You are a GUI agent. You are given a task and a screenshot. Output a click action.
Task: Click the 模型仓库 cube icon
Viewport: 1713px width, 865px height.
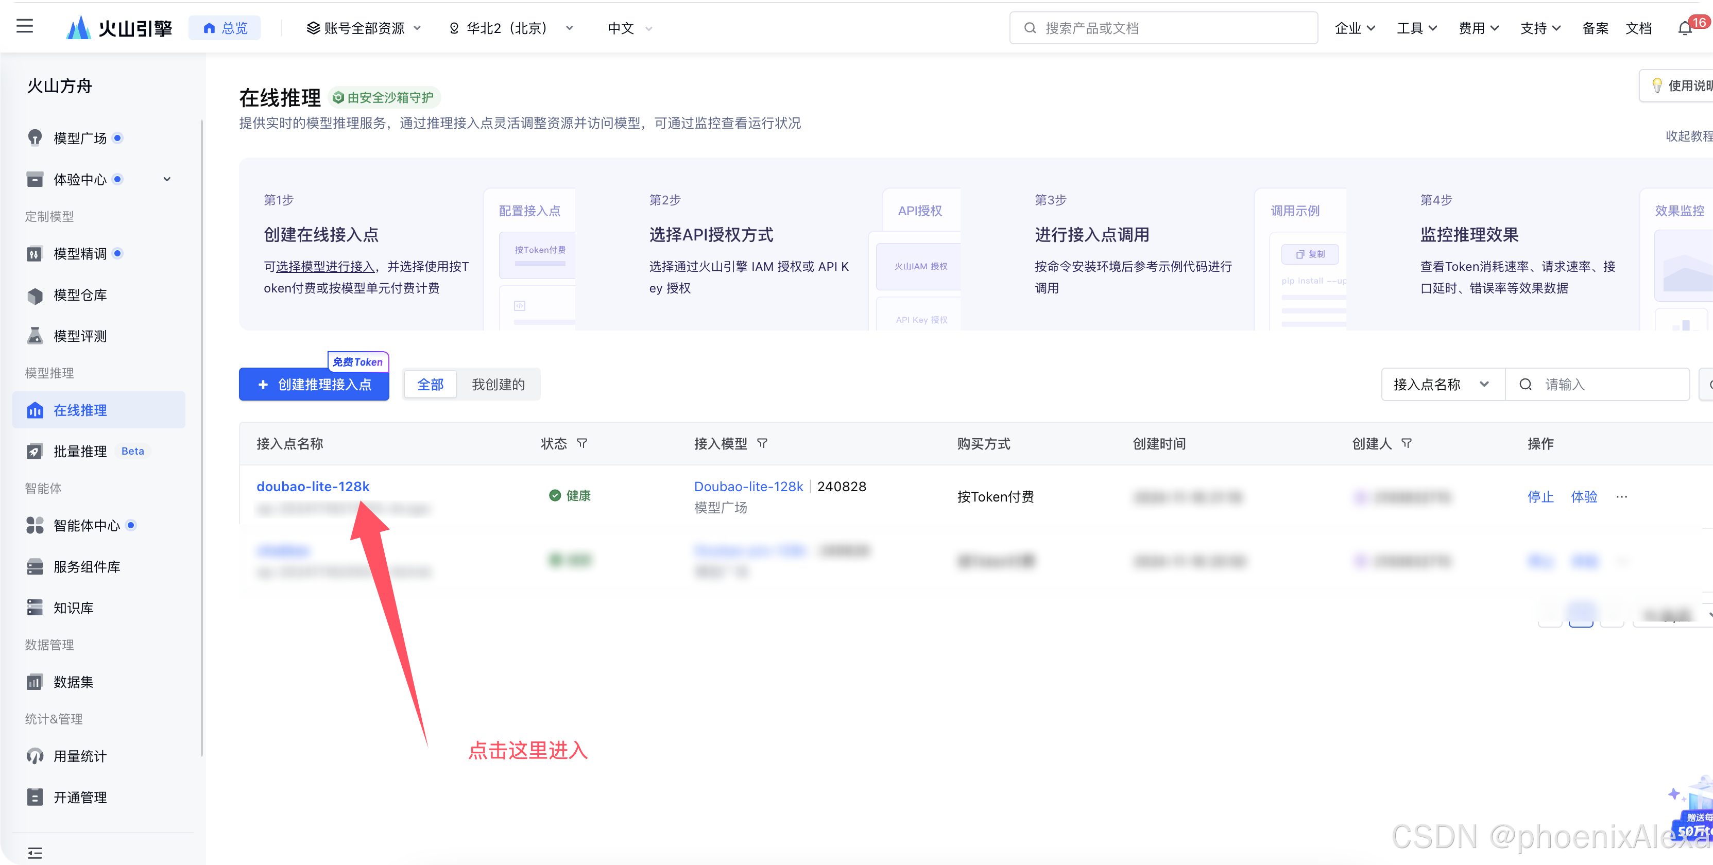[35, 295]
